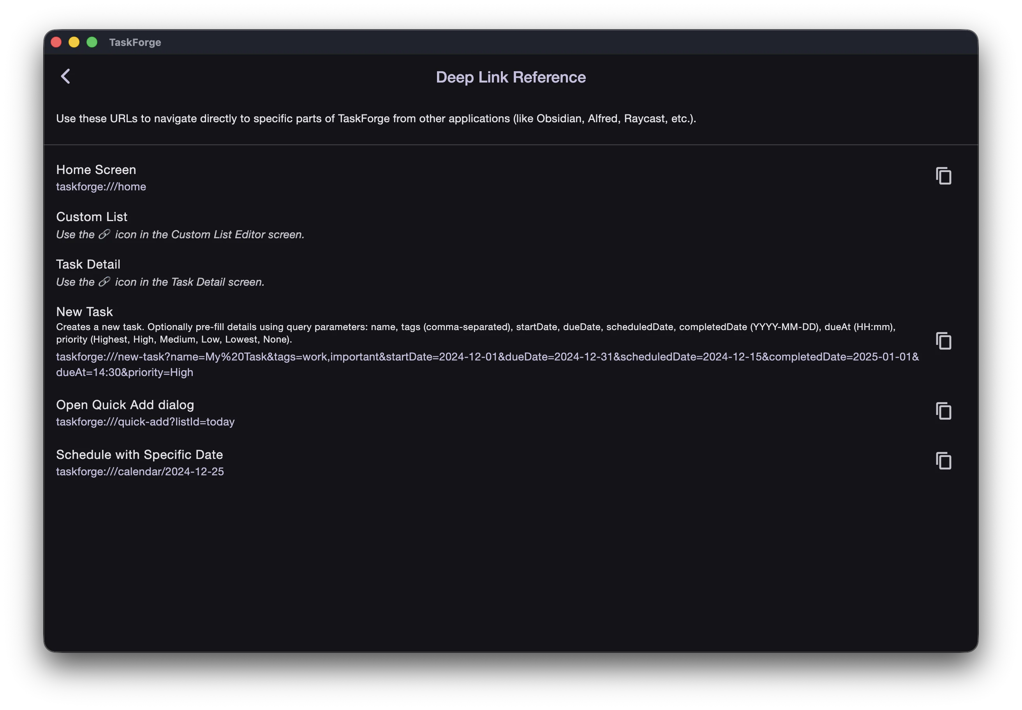Image resolution: width=1022 pixels, height=710 pixels.
Task: Click the taskforge:///home URL text
Action: pyautogui.click(x=101, y=187)
